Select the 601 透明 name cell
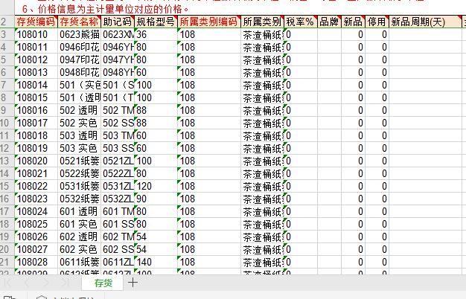This screenshot has height=299, width=466. point(79,211)
